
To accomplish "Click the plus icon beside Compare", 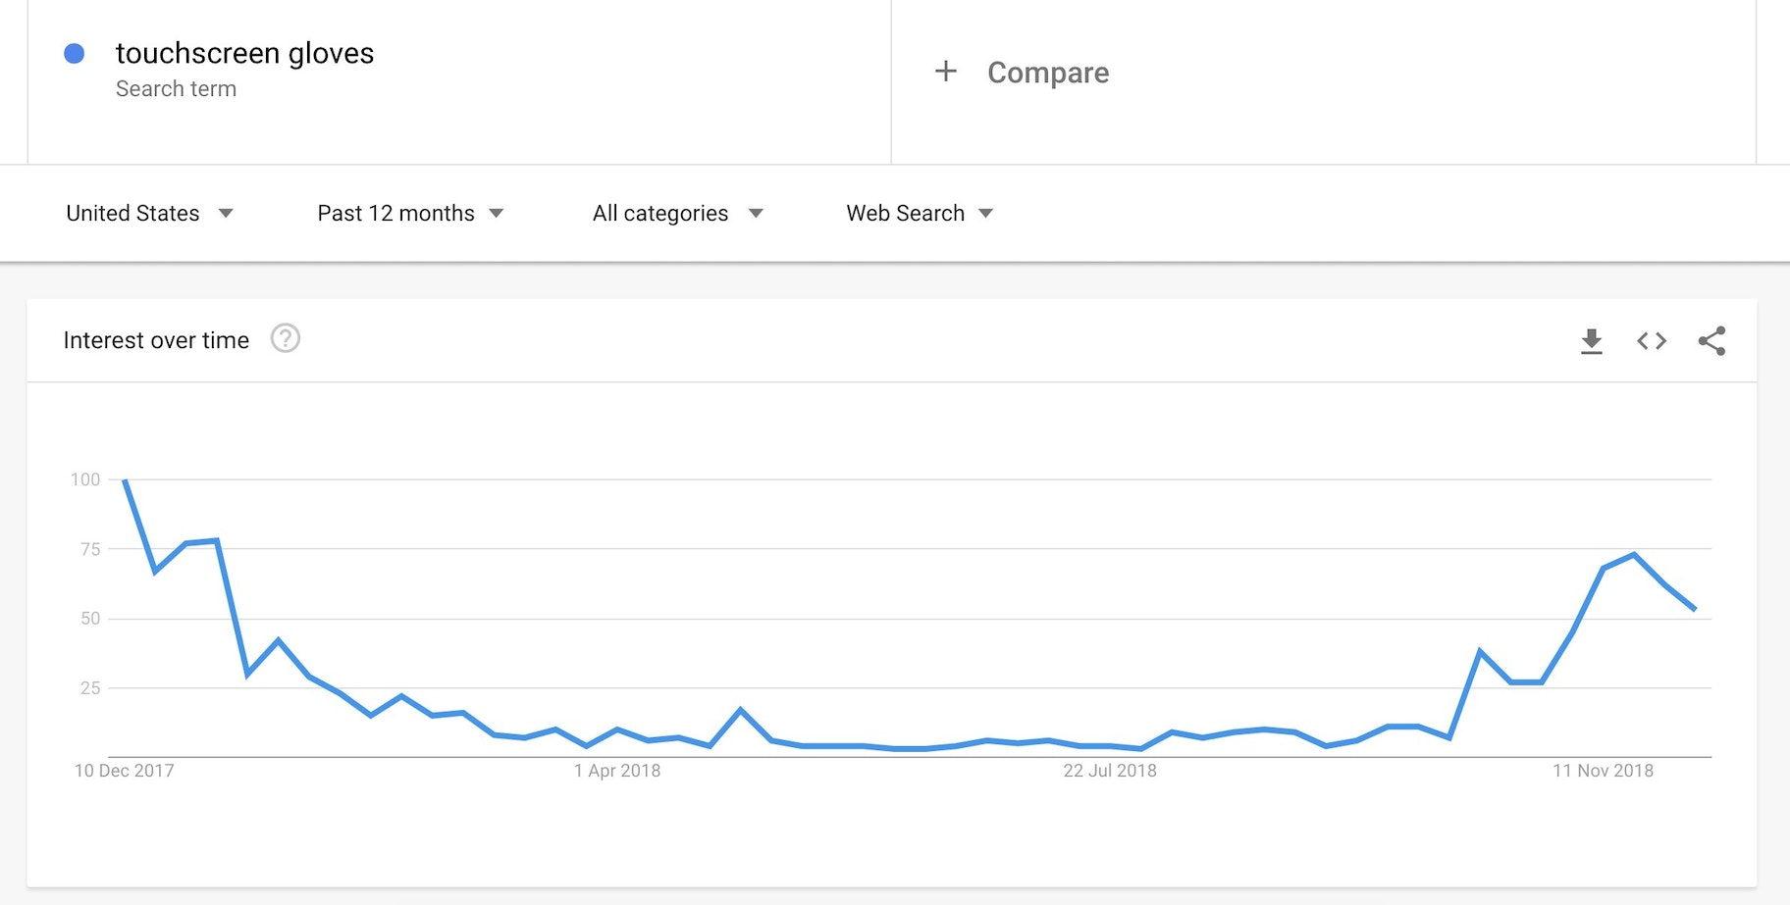I will [x=946, y=72].
